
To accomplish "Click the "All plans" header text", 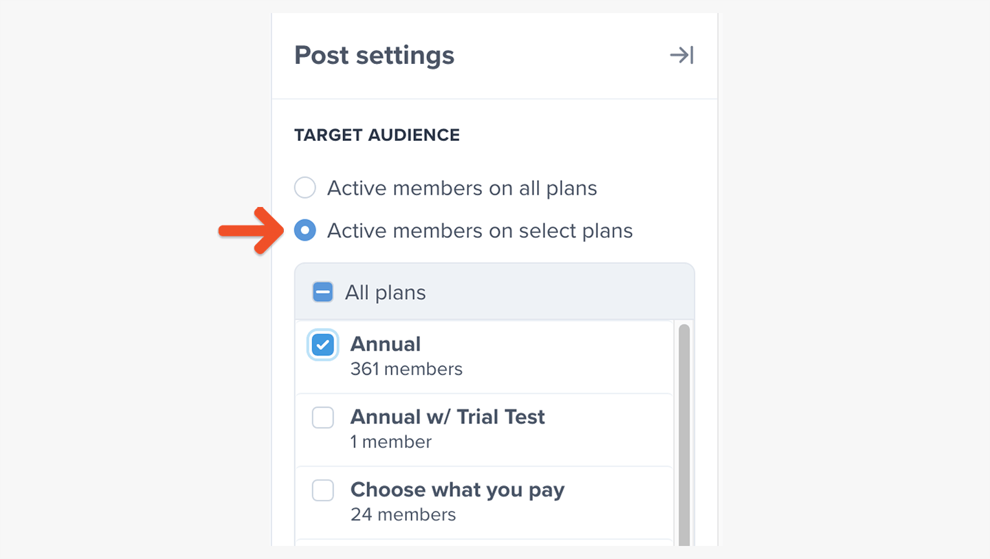I will coord(385,293).
